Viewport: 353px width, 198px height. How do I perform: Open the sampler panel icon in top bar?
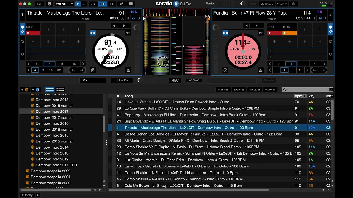[121, 4]
